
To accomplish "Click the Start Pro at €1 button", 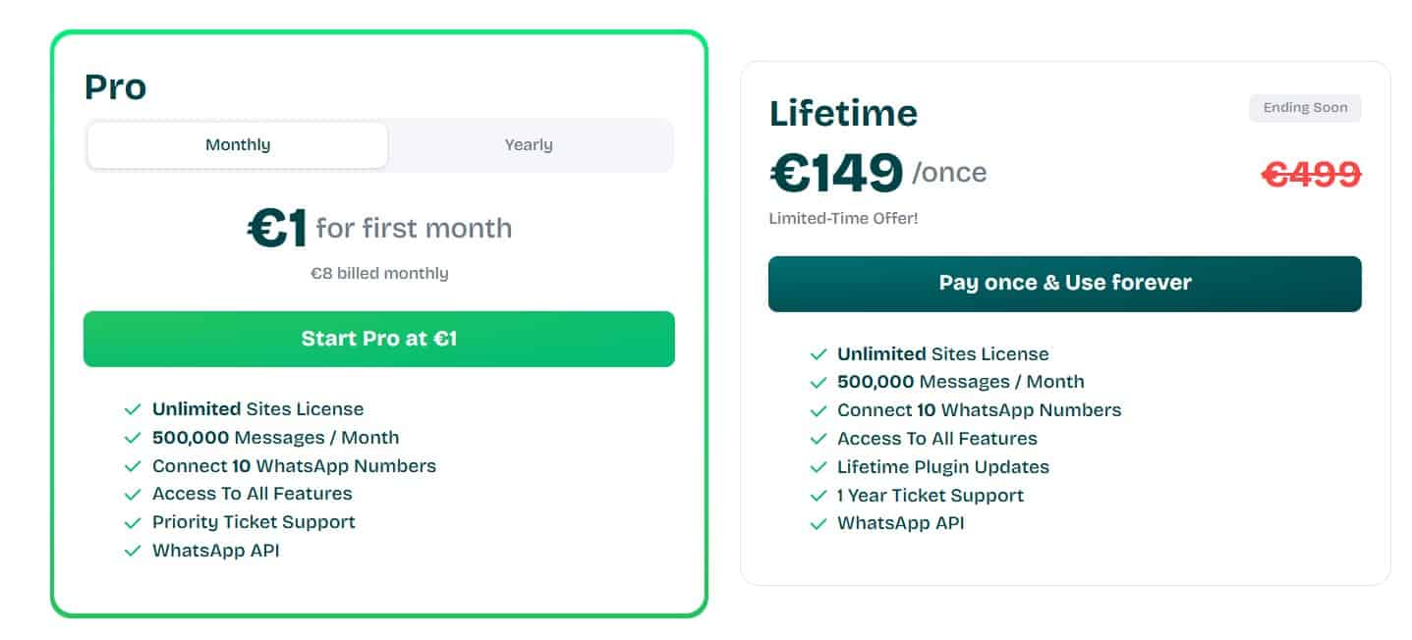I will (378, 339).
